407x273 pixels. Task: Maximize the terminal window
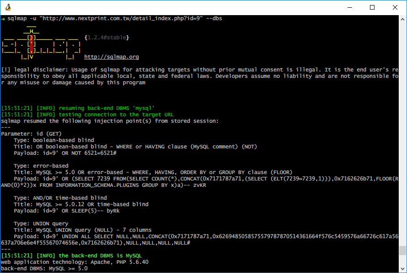(x=372, y=7)
